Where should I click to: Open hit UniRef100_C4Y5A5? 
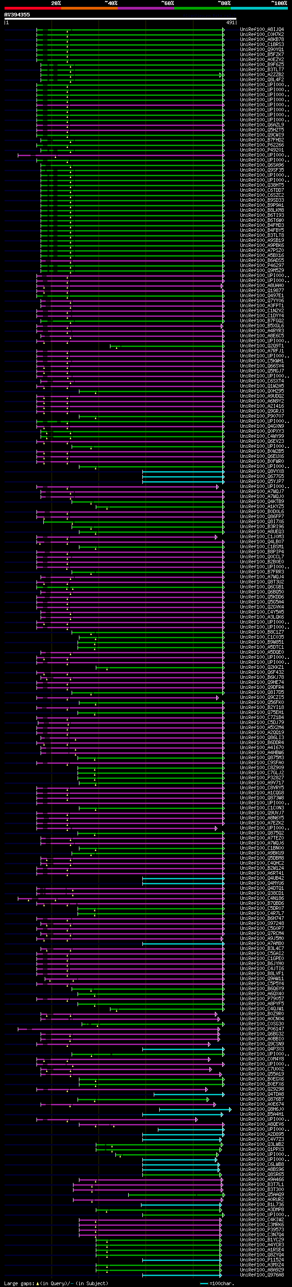tap(262, 611)
